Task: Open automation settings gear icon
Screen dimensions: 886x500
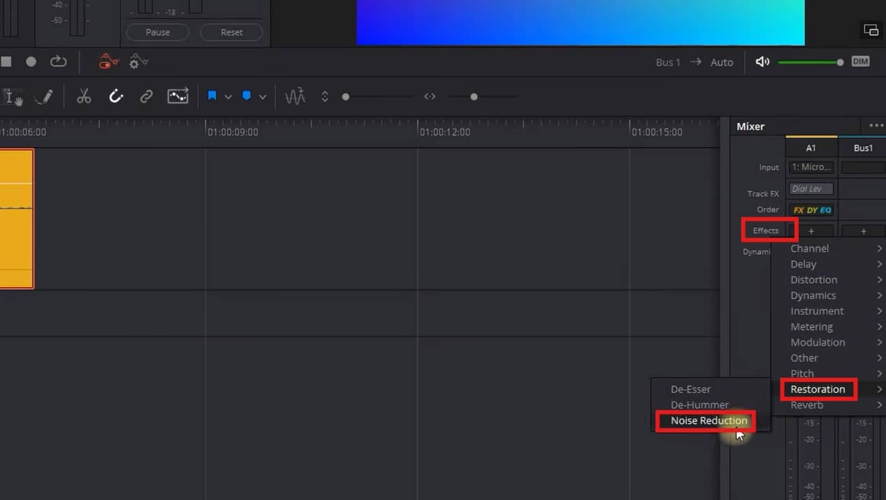Action: point(138,61)
